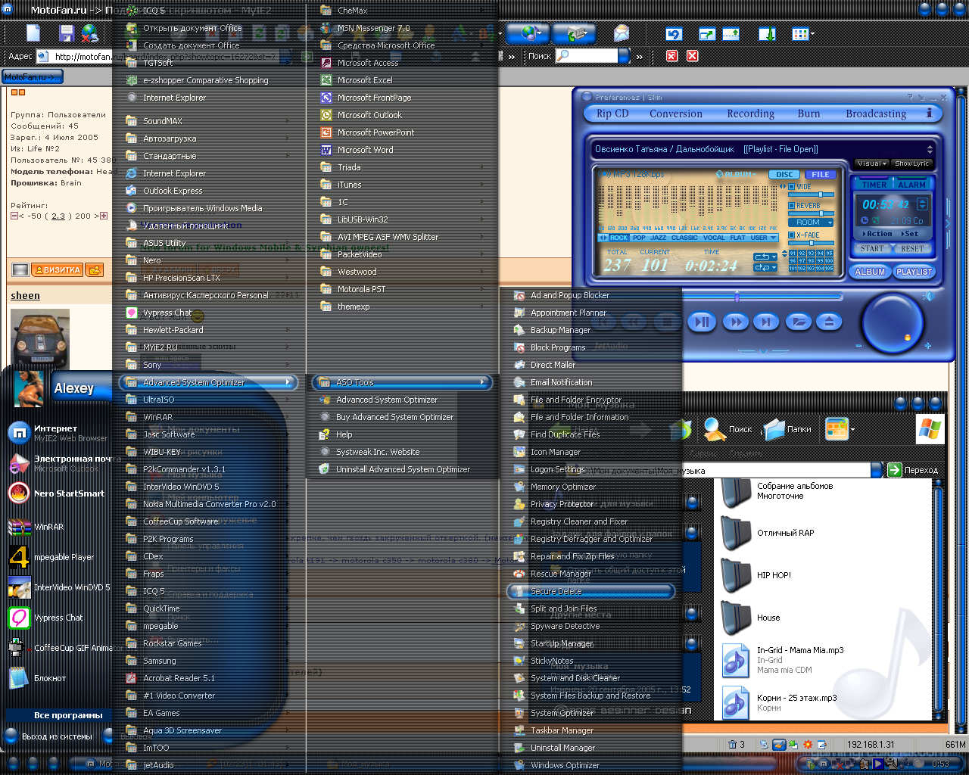The image size is (969, 775).
Task: Toggle the X-FADE crossfade checkbox
Action: click(x=792, y=235)
